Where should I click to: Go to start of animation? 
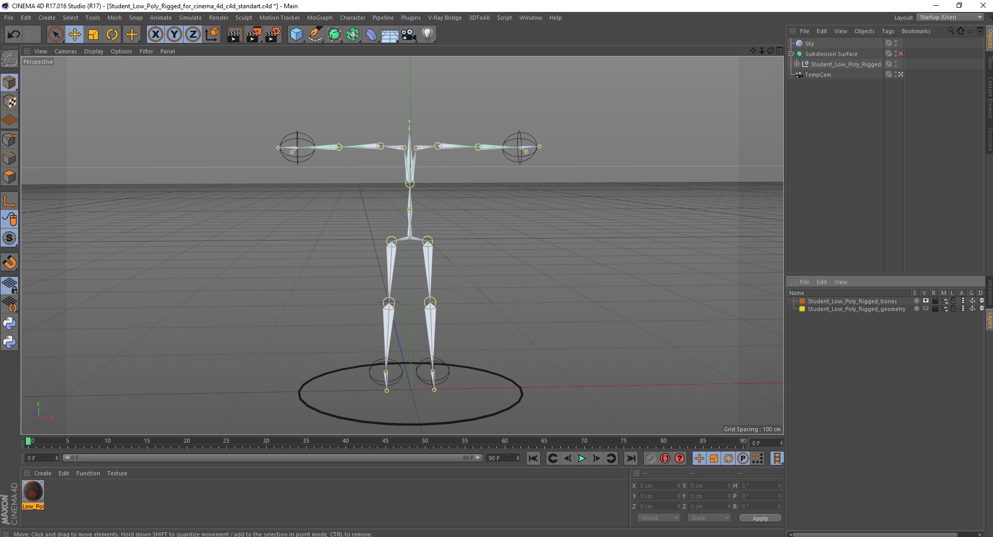point(533,458)
